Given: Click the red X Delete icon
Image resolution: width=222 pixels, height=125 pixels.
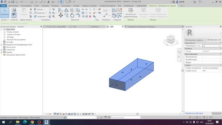Looking at the screenshot, I should [90, 16].
